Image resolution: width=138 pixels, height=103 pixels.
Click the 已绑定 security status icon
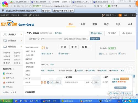coord(120,54)
